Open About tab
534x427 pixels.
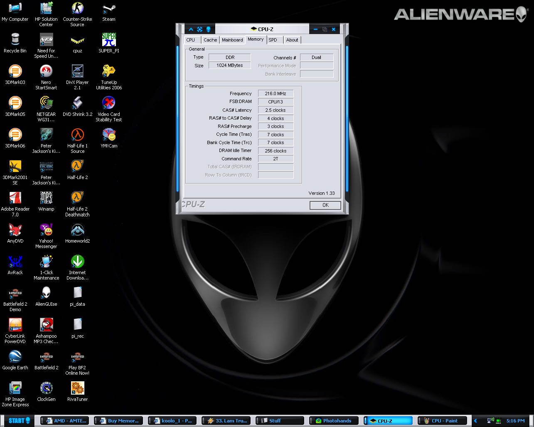pyautogui.click(x=292, y=40)
